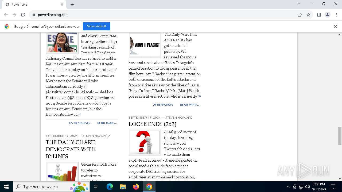Select the Power Line tab

click(x=34, y=5)
